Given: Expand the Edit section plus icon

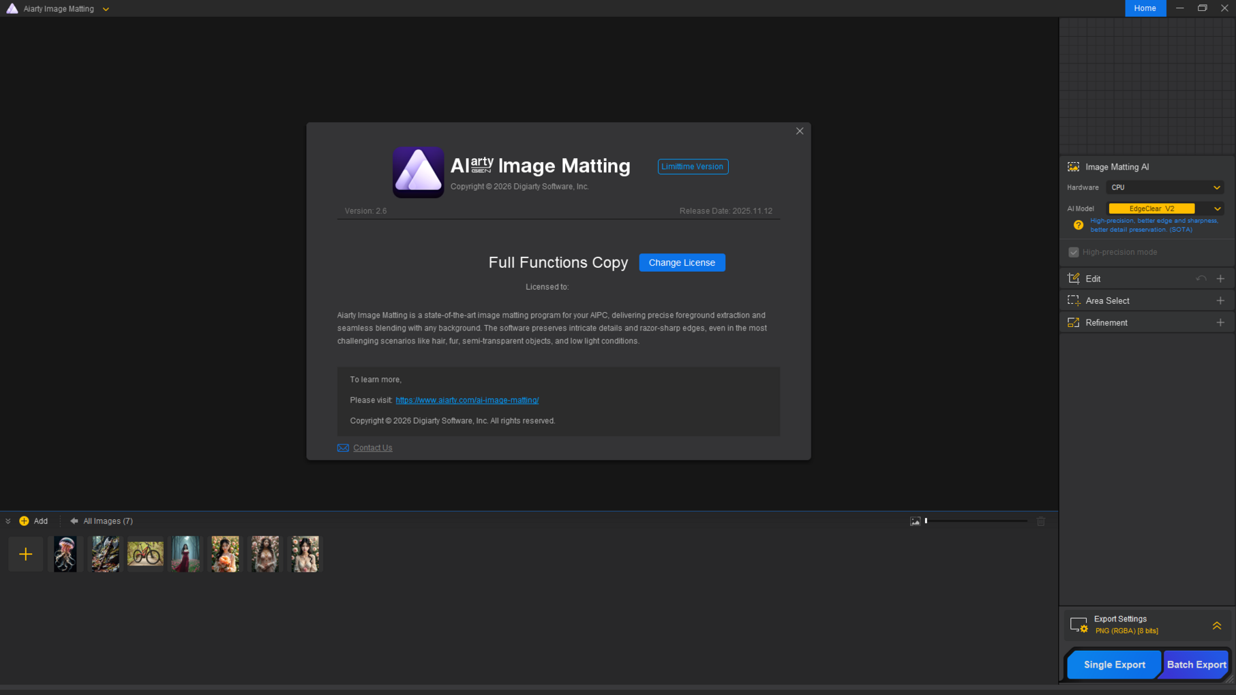Looking at the screenshot, I should tap(1220, 279).
